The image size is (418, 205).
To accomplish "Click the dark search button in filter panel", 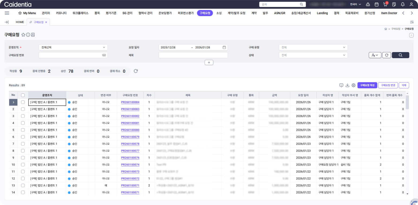I will (x=400, y=55).
